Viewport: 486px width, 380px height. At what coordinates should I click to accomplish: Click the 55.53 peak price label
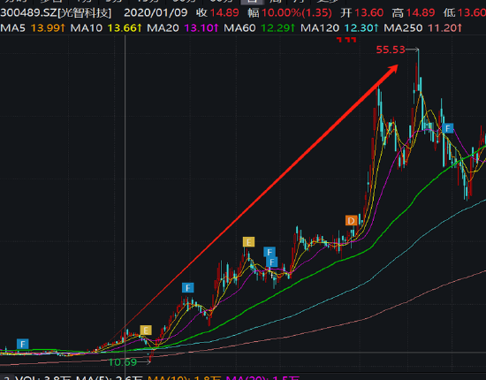click(x=391, y=49)
